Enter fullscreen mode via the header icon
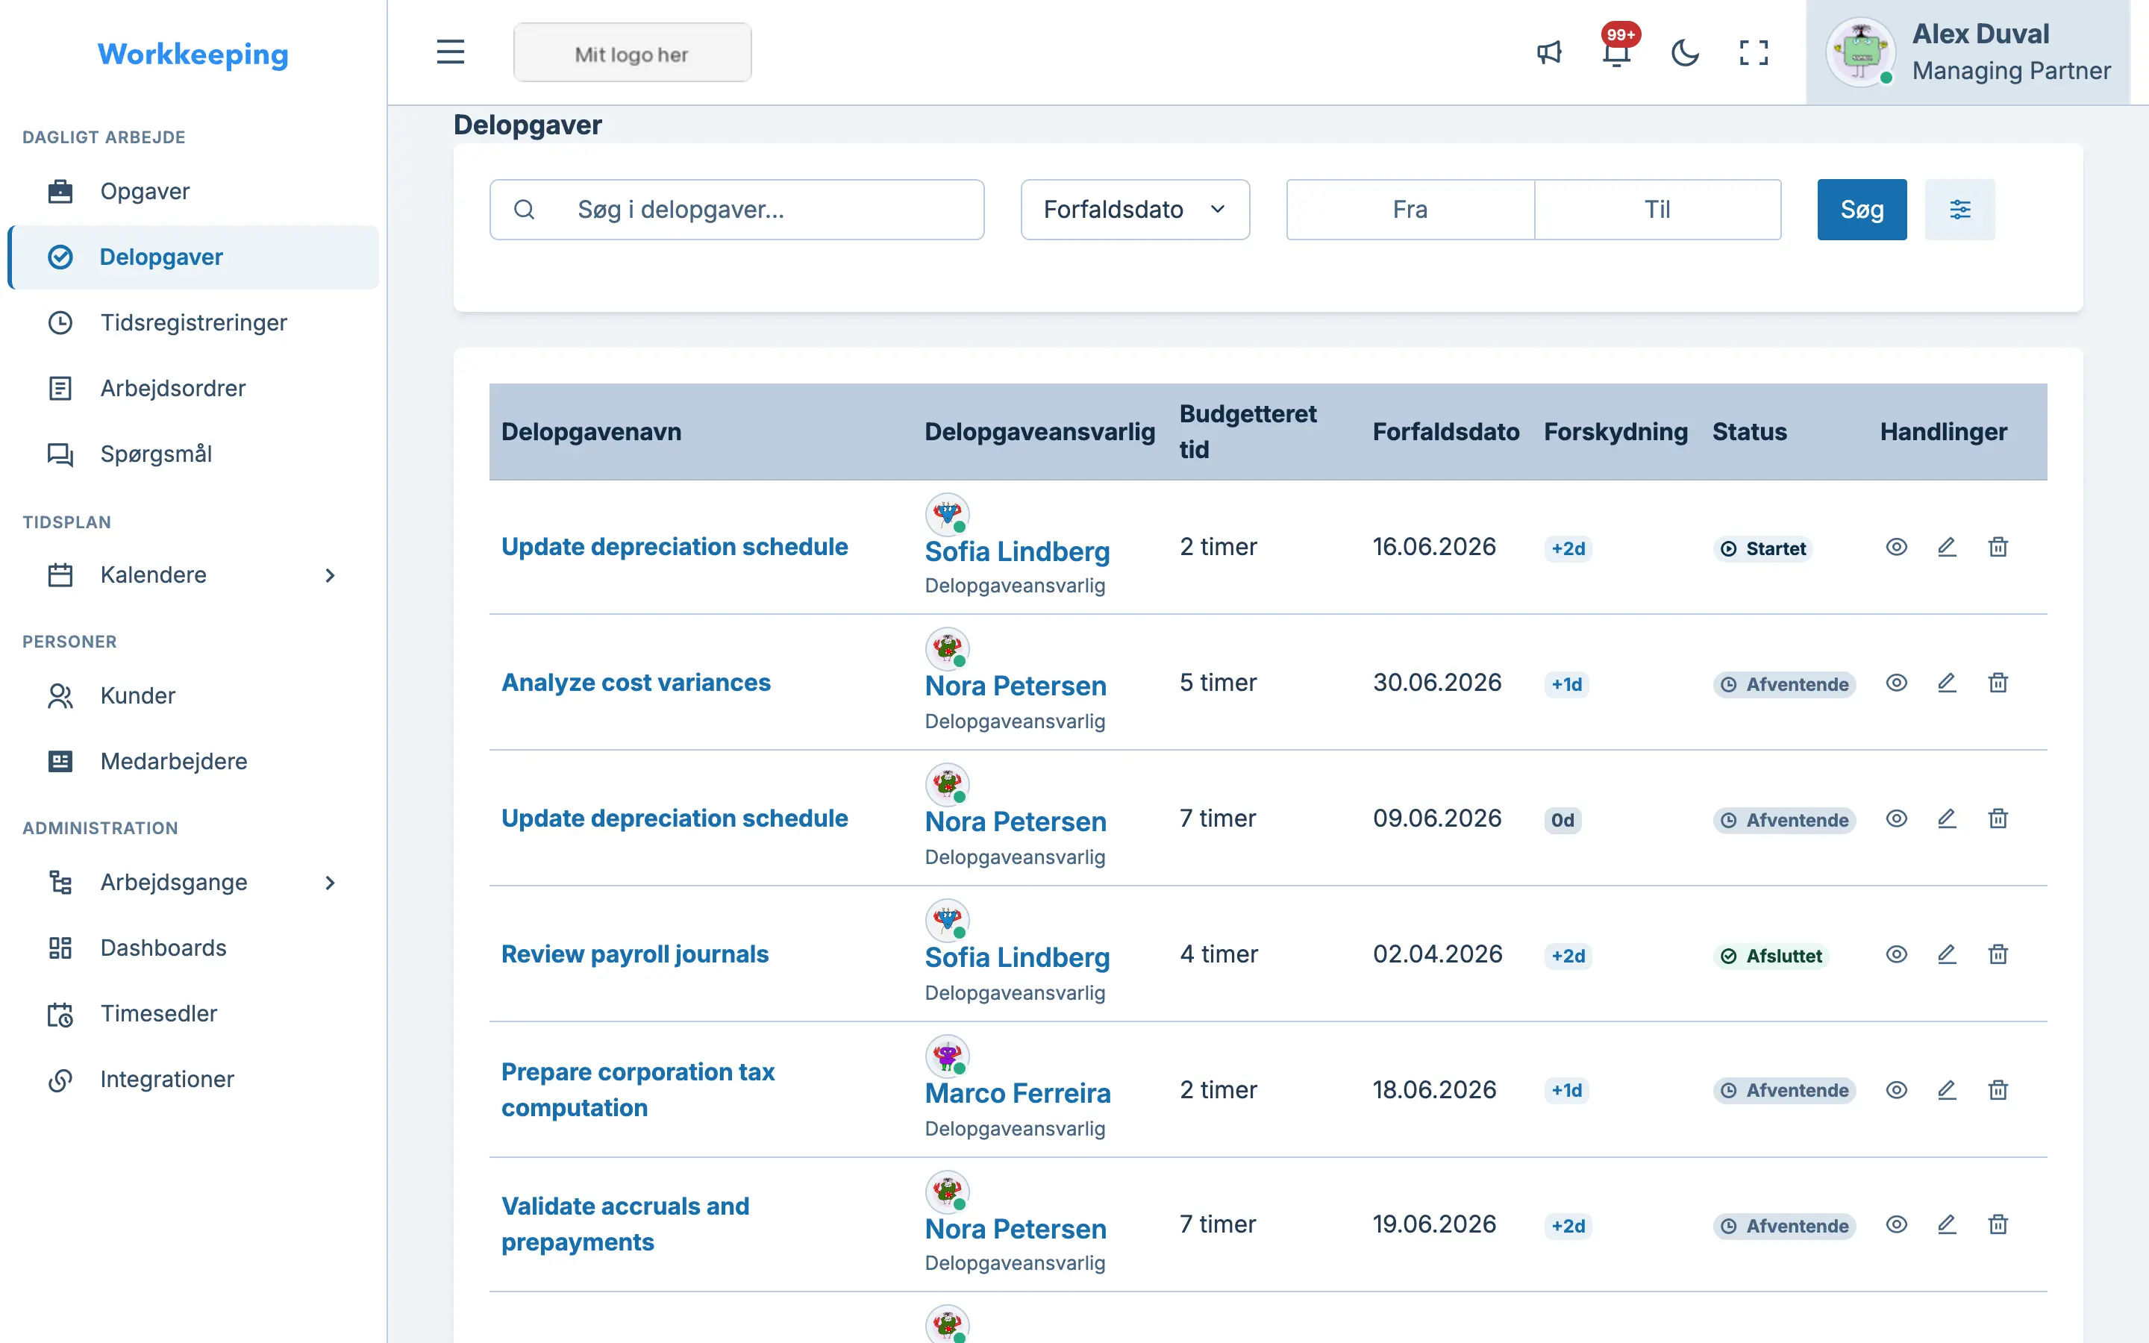The height and width of the screenshot is (1343, 2149). click(1754, 52)
